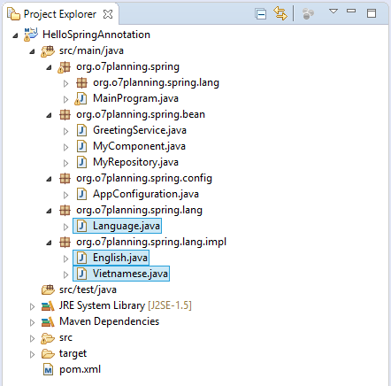Click the Collapse All toolbar icon
This screenshot has width=391, height=386.
coord(261,14)
